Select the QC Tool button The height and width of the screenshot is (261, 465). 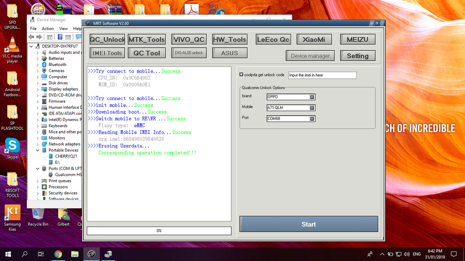(147, 53)
